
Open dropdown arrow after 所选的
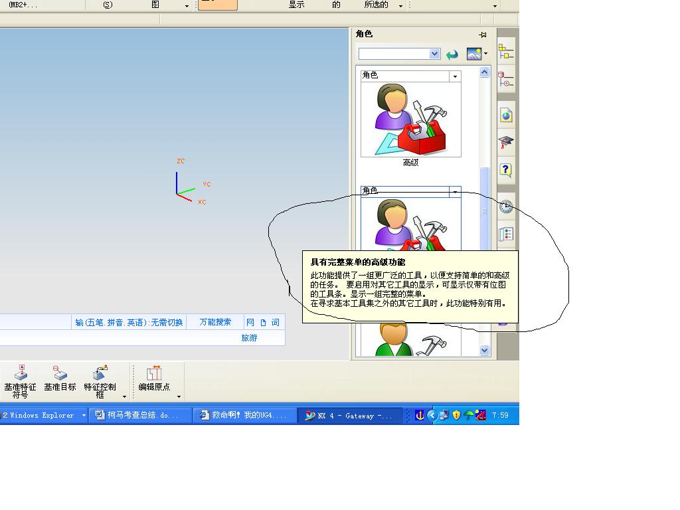[400, 5]
